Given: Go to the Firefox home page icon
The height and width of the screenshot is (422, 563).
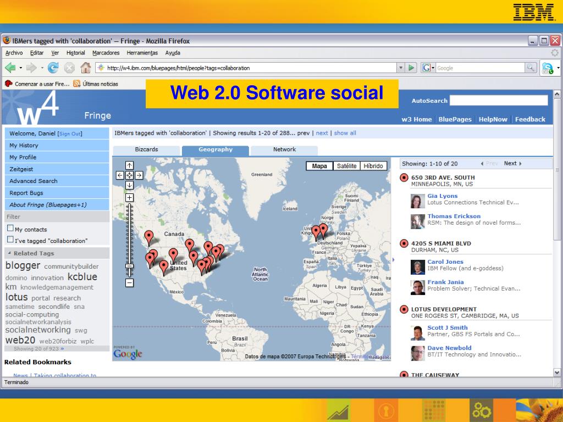Looking at the screenshot, I should [x=85, y=68].
